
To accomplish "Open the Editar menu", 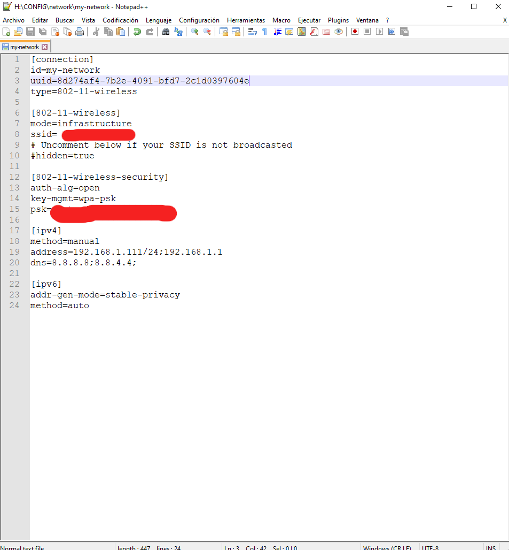I will pyautogui.click(x=40, y=20).
